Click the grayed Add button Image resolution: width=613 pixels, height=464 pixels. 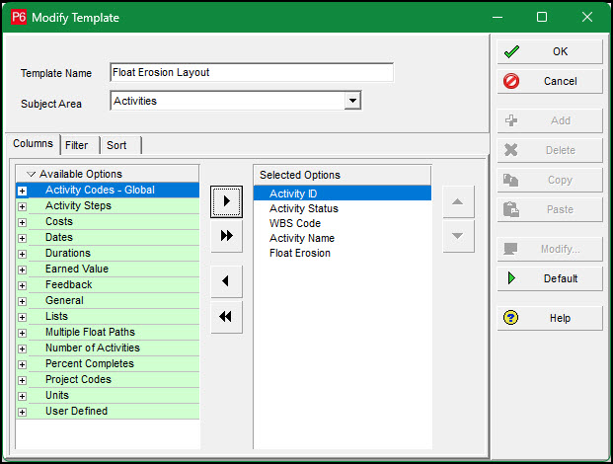coord(550,120)
